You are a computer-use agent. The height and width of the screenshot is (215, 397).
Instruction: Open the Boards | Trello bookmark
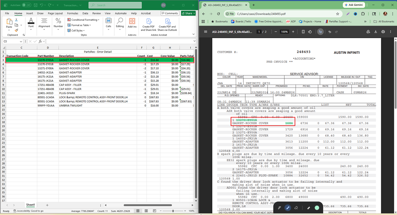click(x=241, y=22)
